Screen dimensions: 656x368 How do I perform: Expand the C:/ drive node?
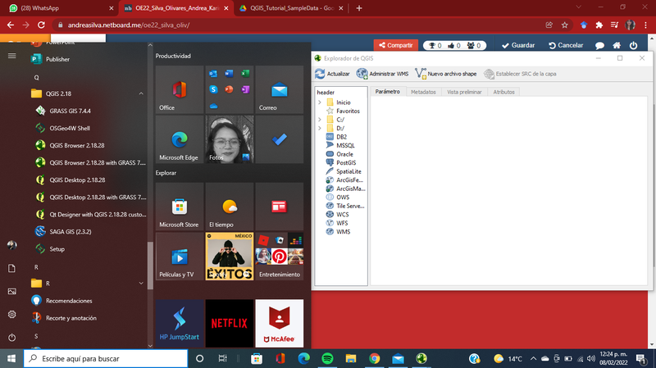click(x=320, y=119)
